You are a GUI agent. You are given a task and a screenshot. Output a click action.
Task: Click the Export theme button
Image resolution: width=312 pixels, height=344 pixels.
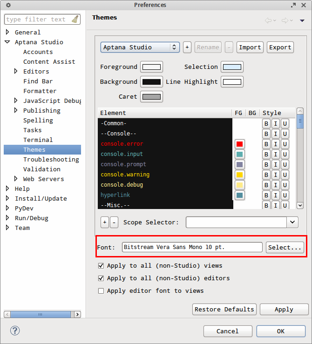[x=280, y=47]
